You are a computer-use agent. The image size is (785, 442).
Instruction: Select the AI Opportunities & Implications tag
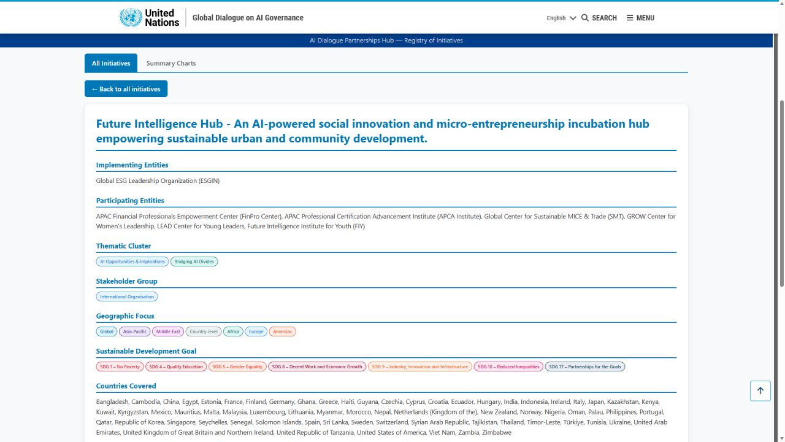[x=132, y=262]
